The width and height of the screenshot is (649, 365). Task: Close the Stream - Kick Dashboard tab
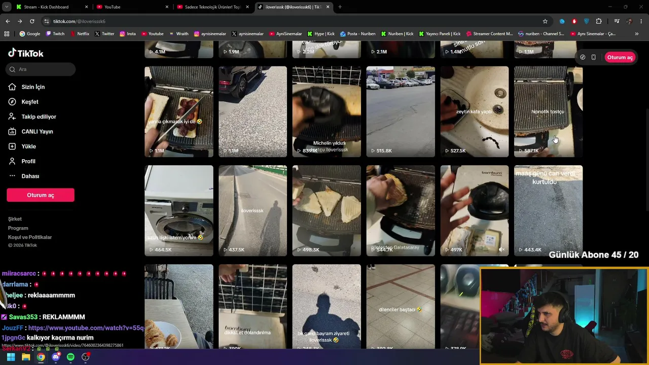pos(86,7)
